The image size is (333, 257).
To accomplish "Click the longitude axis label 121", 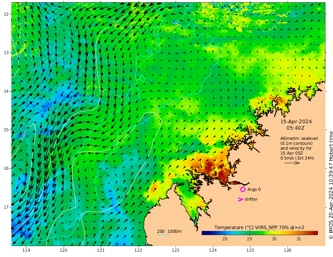I will tap(101, 250).
